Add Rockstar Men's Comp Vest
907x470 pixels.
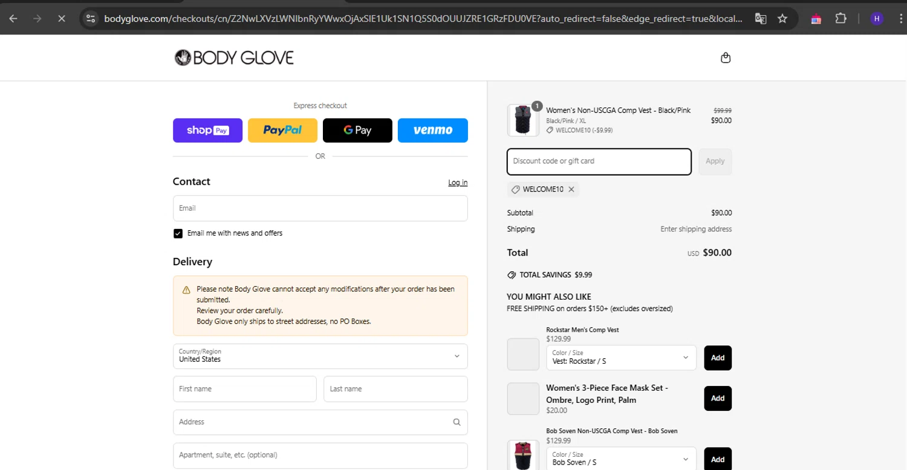coord(718,358)
